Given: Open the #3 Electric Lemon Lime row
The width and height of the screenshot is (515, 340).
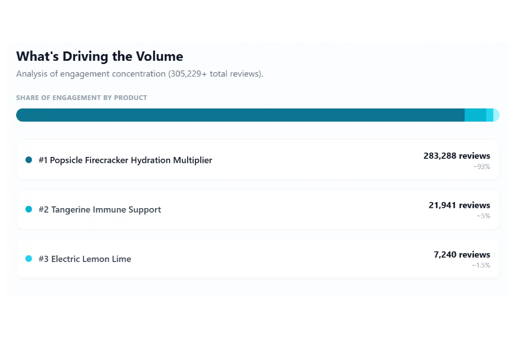Looking at the screenshot, I should coord(258,259).
